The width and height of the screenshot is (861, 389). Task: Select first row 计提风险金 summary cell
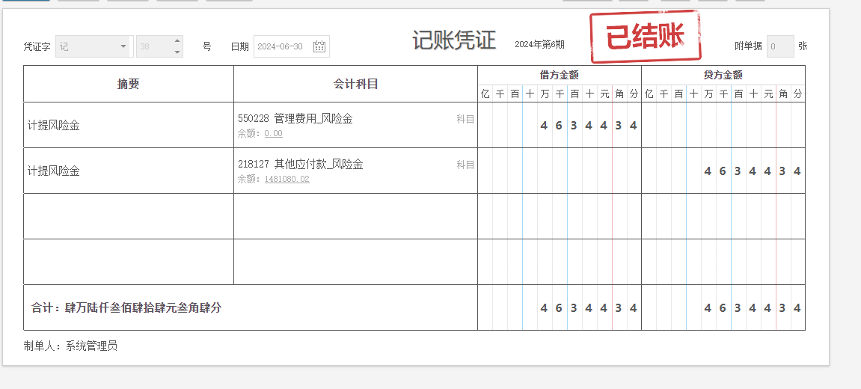point(128,125)
